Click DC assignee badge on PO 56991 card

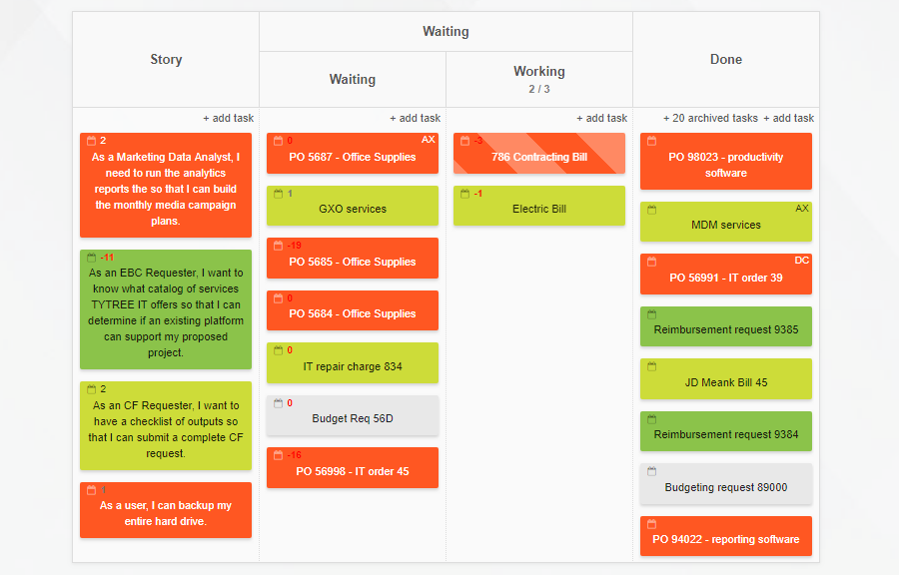tap(802, 261)
